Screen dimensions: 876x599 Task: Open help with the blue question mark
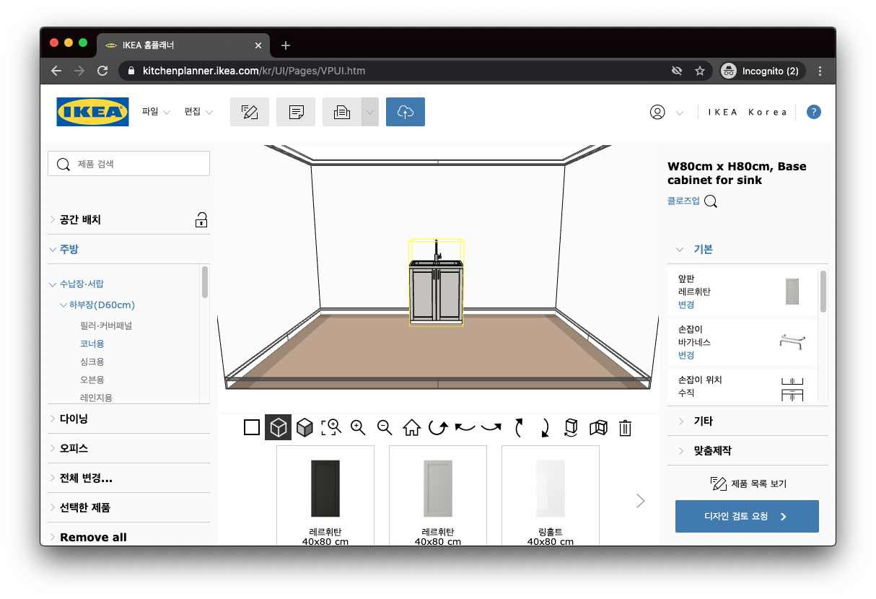814,112
